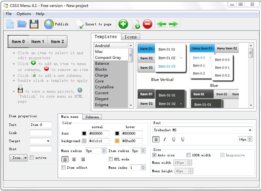Viewport: 261px width, 191px height.
Task: Toggle the first underline font button
Action: click(x=174, y=139)
